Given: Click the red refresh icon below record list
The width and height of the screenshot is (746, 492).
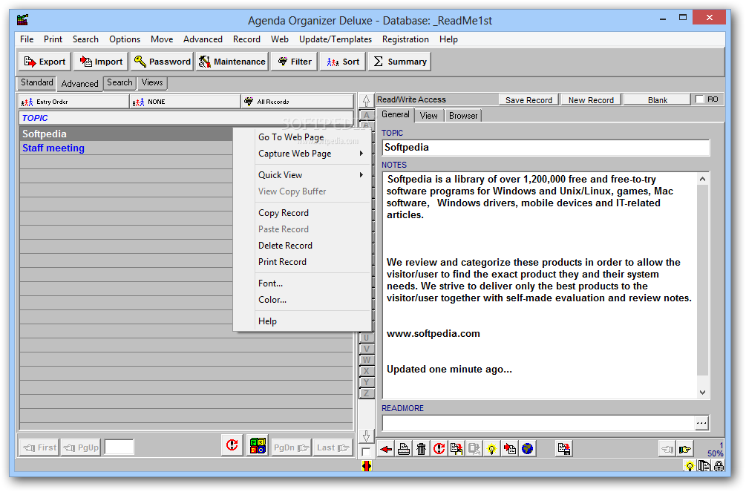Looking at the screenshot, I should point(232,445).
